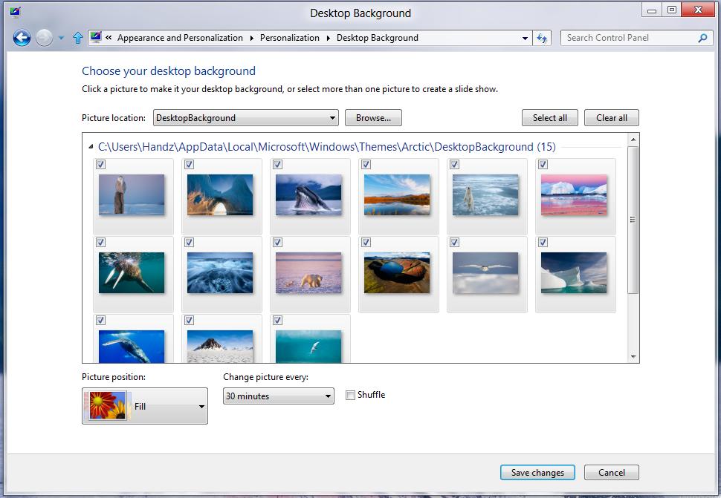This screenshot has width=721, height=498.
Task: Enable the Shuffle checkbox
Action: [351, 396]
